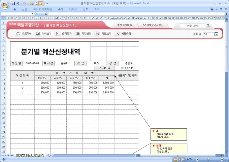Select the cell with value 780,000
The height and width of the screenshot is (162, 229).
pos(91,83)
